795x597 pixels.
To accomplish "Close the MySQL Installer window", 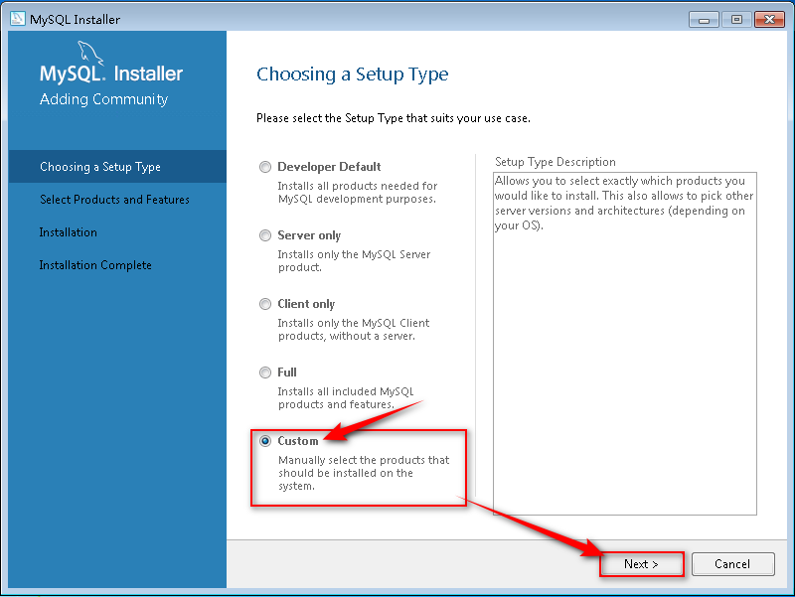I will click(769, 20).
